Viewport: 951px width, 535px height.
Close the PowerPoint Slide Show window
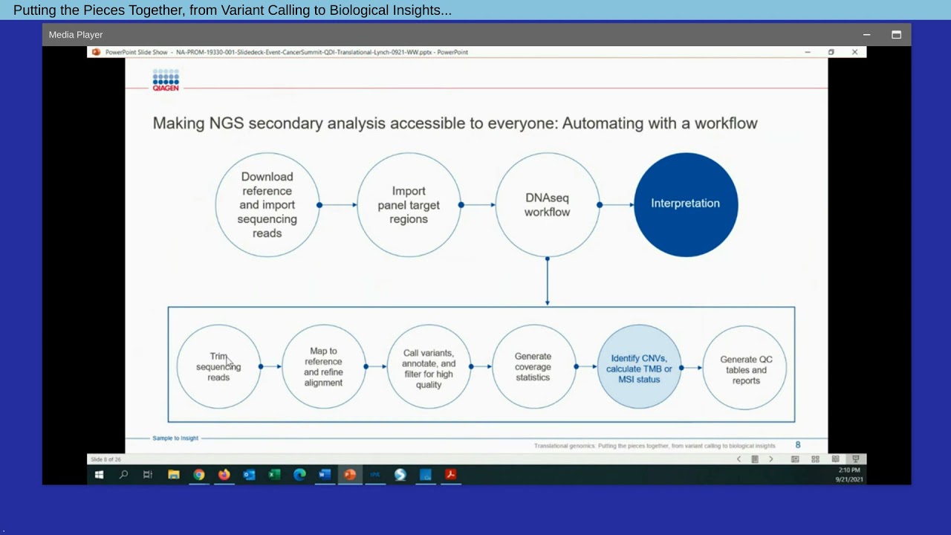coord(854,52)
